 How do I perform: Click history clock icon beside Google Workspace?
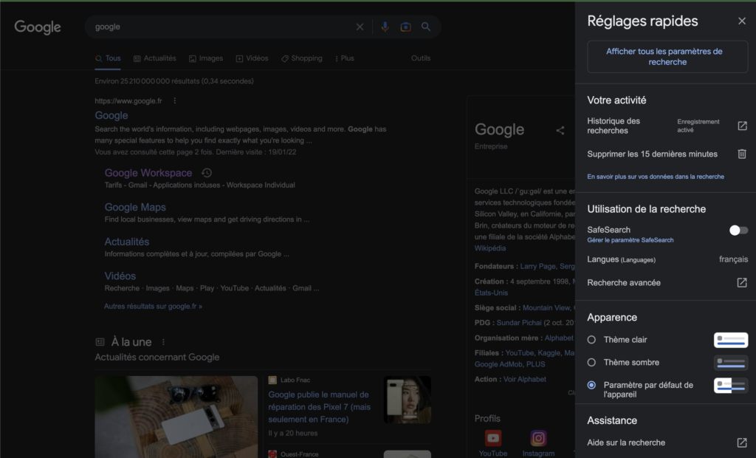point(207,173)
